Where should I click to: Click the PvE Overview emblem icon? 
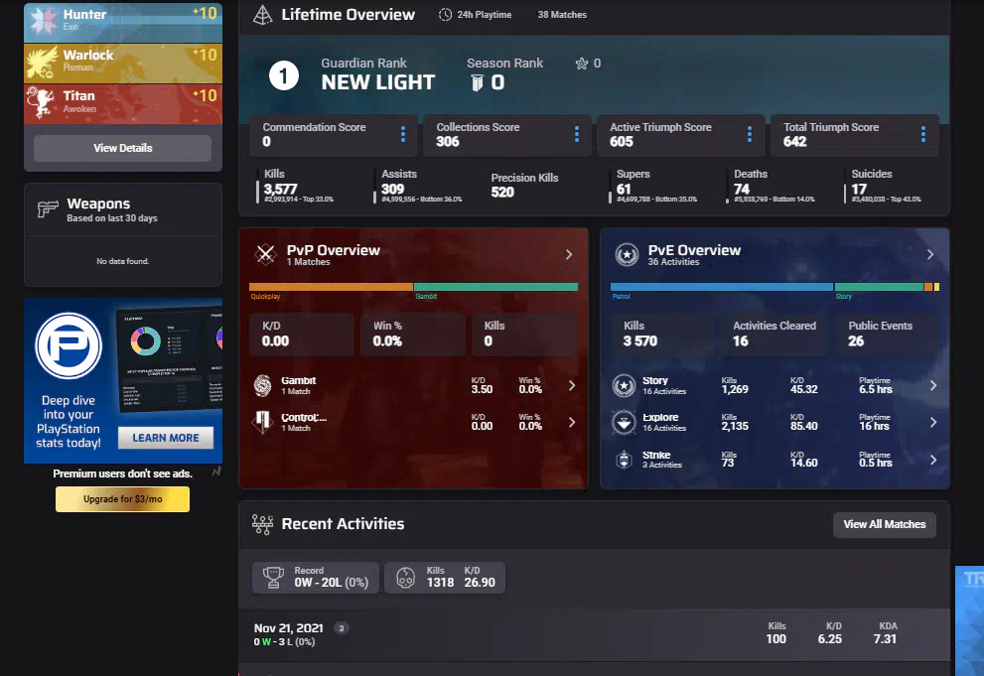pos(627,254)
